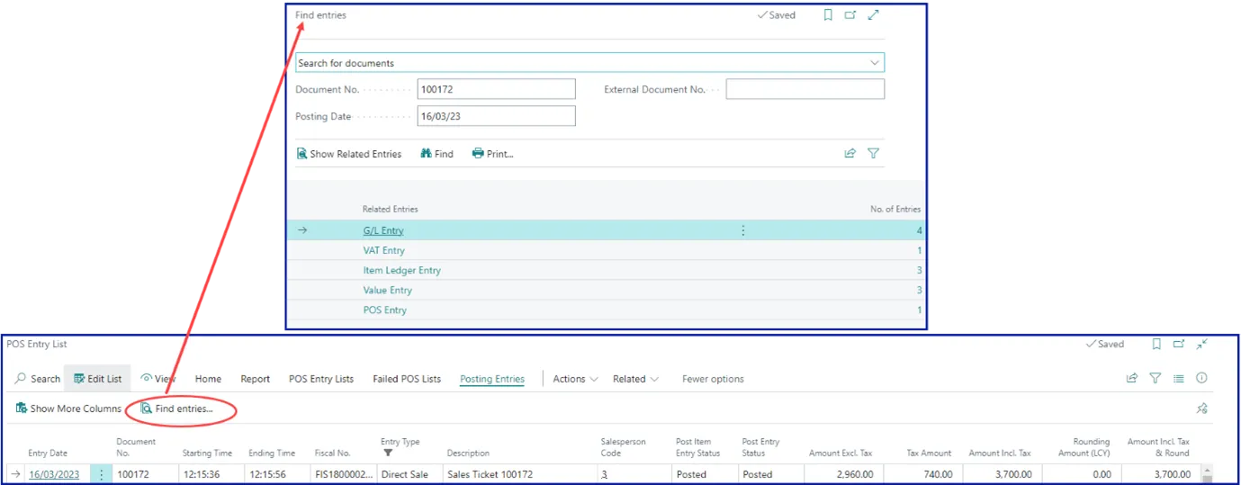Screen dimensions: 1241x485
Task: Click the Find binoculars button
Action: click(437, 154)
